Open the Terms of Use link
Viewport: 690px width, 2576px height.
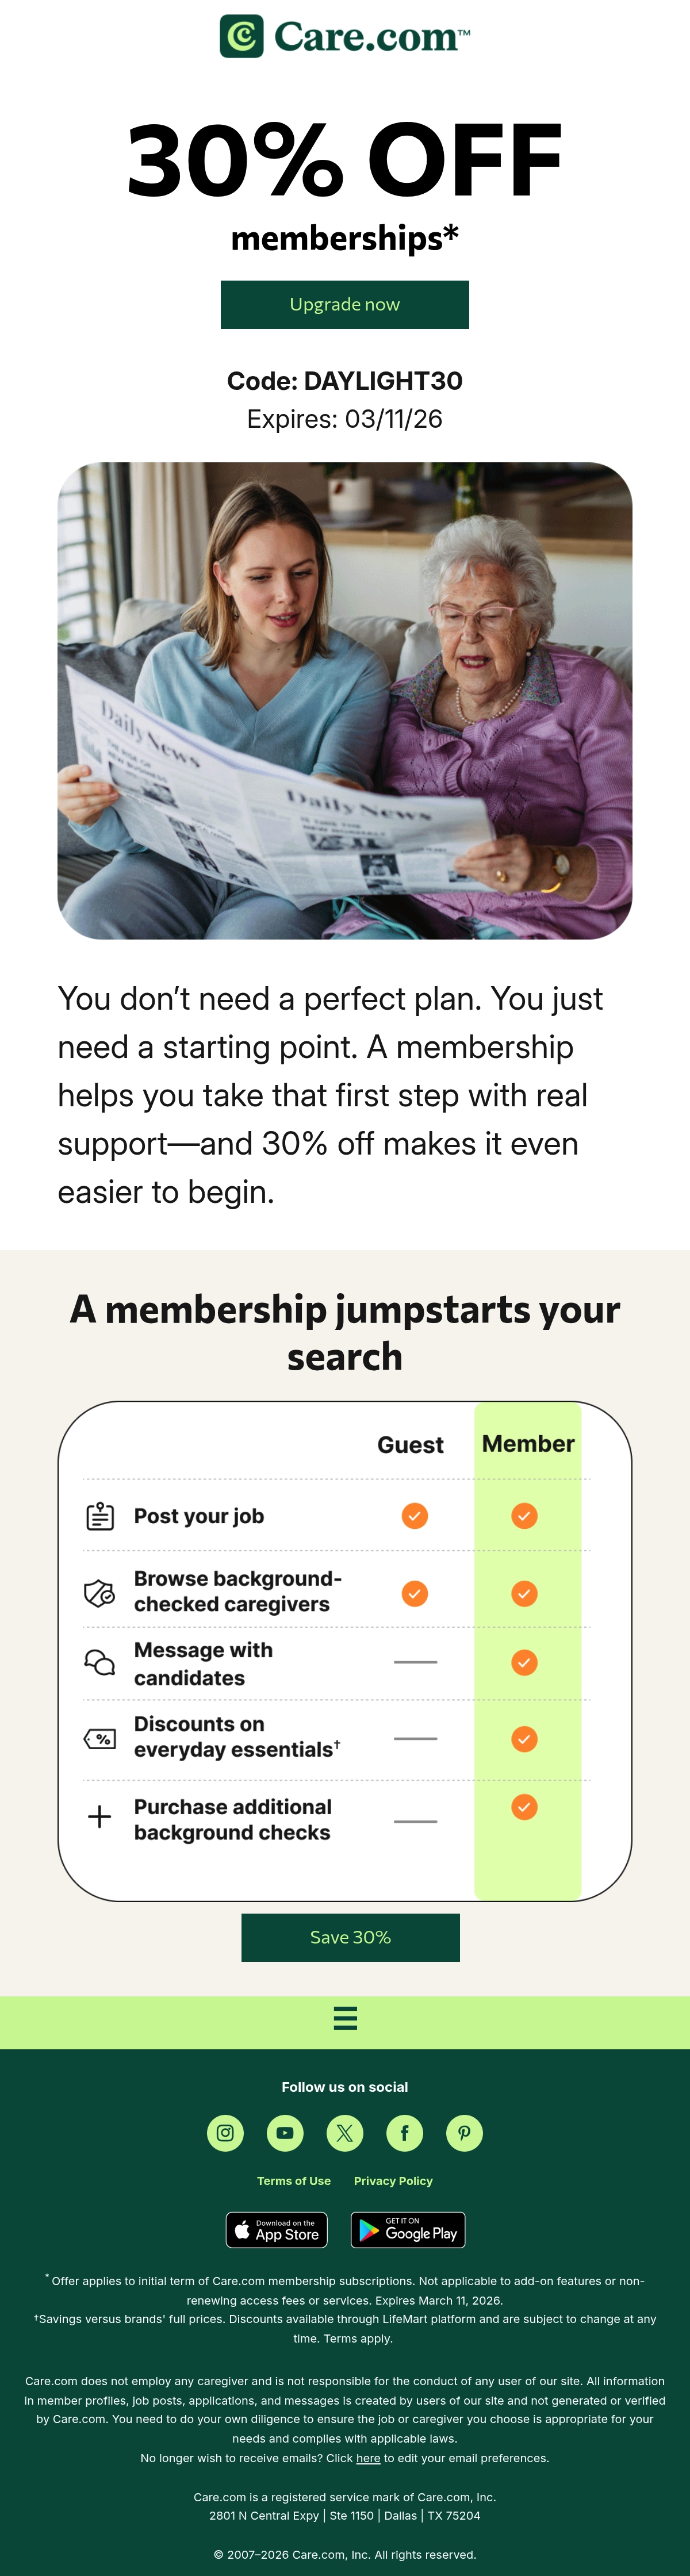pos(294,2181)
